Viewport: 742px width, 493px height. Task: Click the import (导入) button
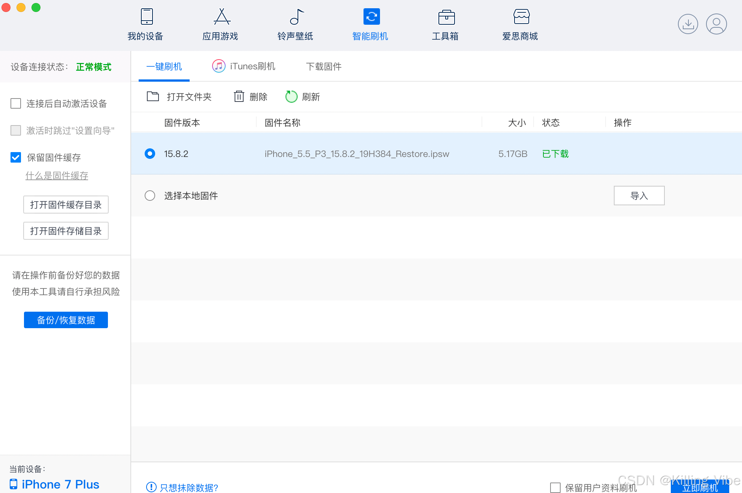639,196
